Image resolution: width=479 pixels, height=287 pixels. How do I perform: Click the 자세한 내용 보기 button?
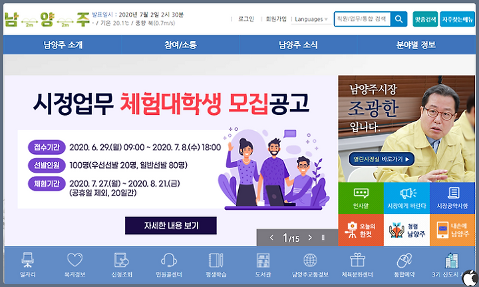pos(171,225)
